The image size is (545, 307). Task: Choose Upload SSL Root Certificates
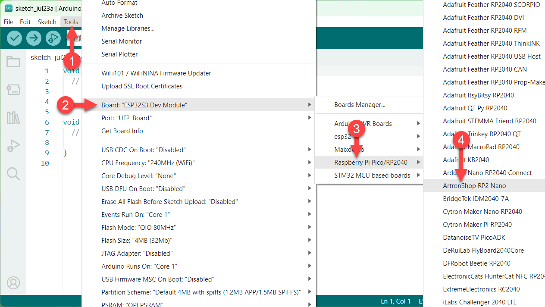(x=199, y=86)
